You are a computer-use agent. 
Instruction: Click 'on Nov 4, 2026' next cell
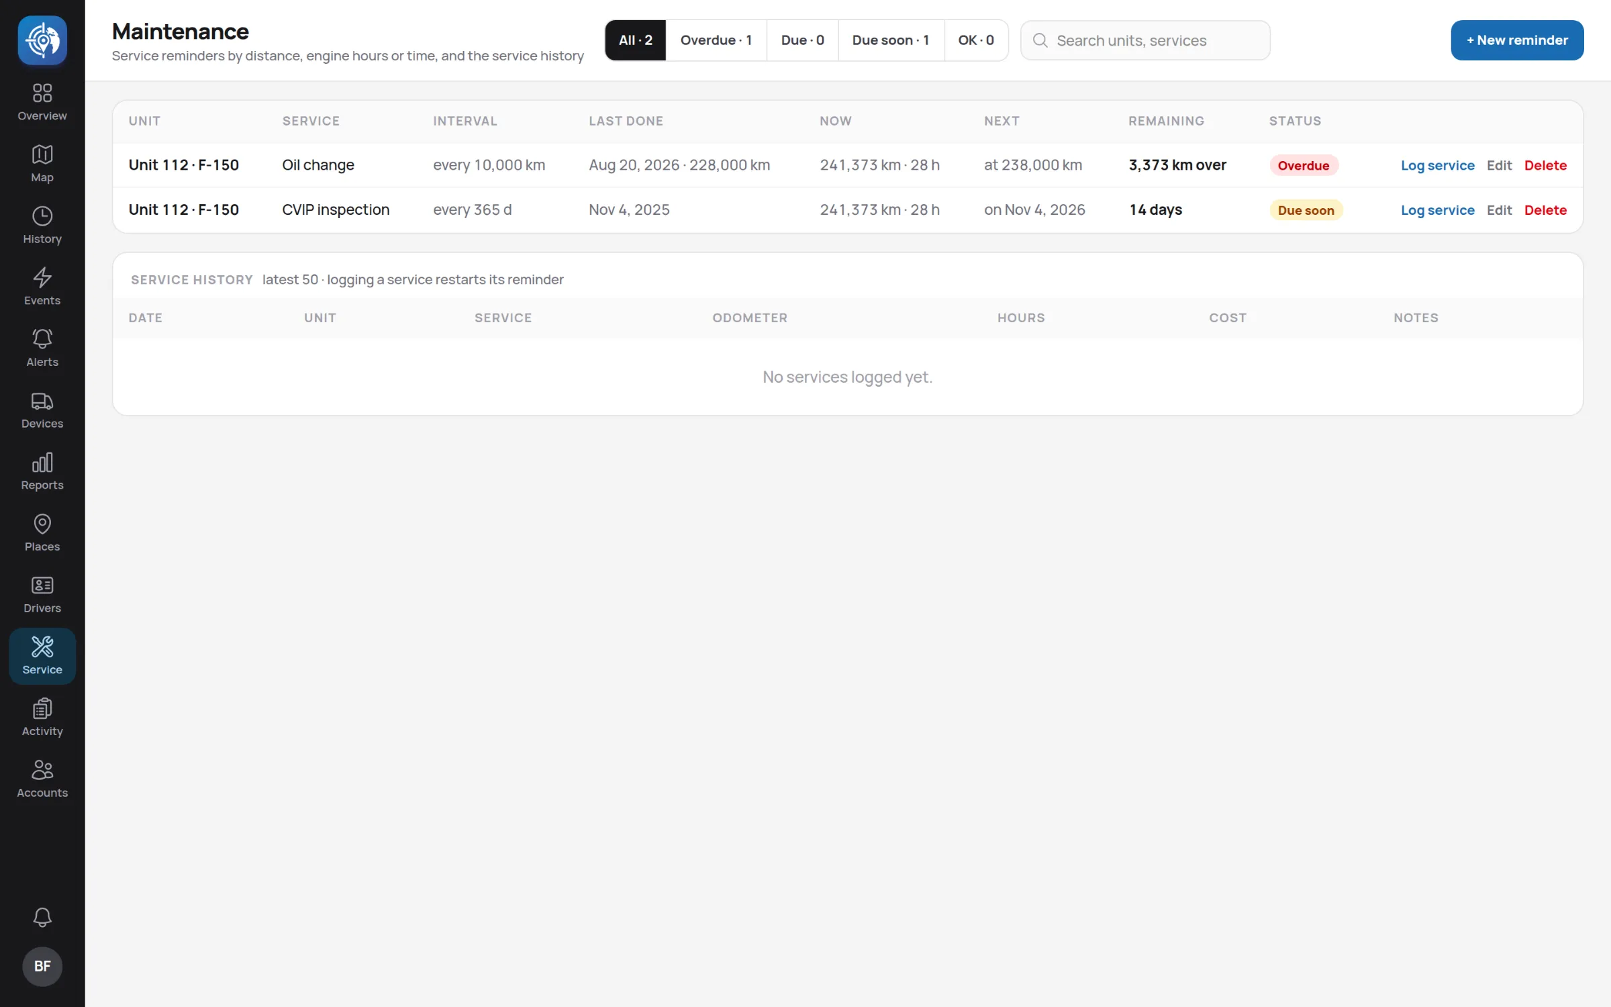coord(1034,210)
